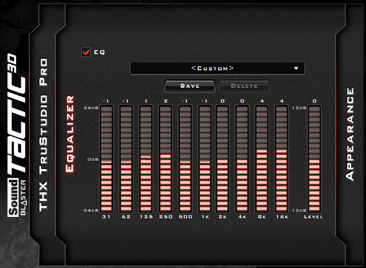Click the 250 band's value 2
Viewport: 366px width, 268px height.
tap(166, 101)
